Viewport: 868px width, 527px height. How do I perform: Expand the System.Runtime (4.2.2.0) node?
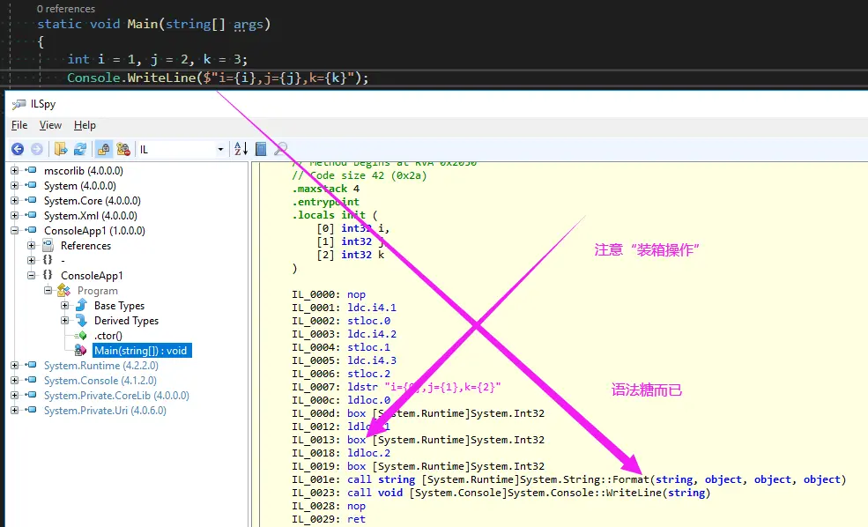click(15, 366)
